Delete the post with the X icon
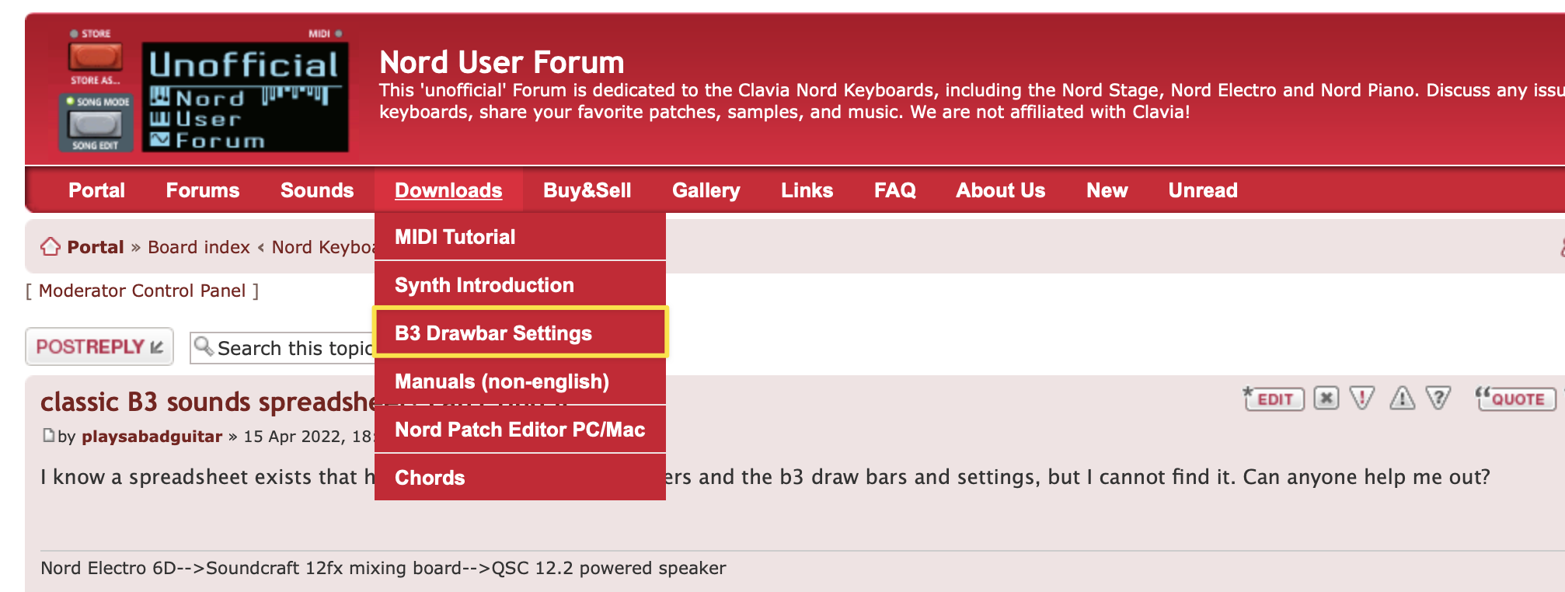The image size is (1565, 592). [1326, 399]
